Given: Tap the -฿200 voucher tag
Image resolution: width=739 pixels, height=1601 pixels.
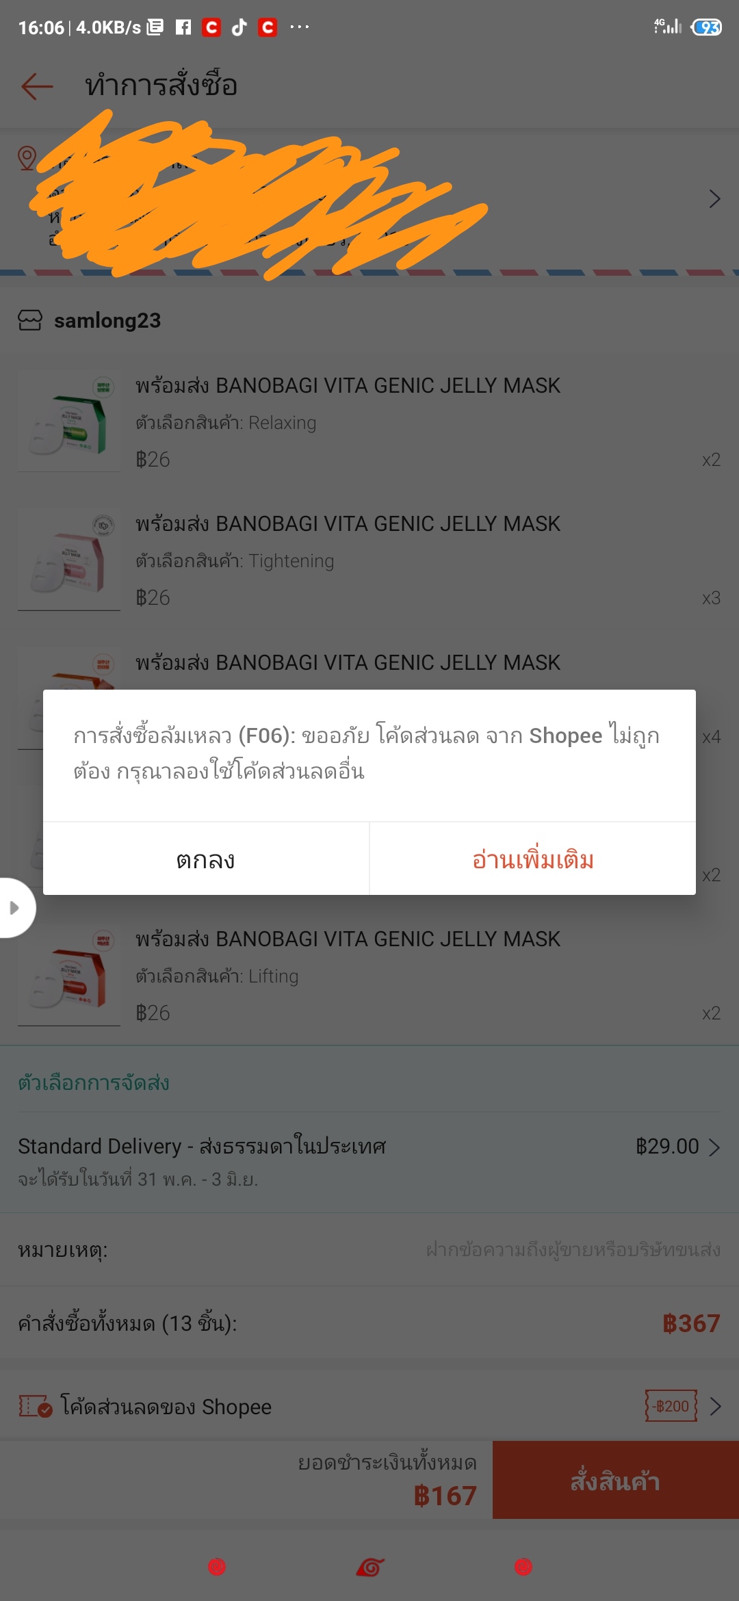Looking at the screenshot, I should coord(671,1406).
